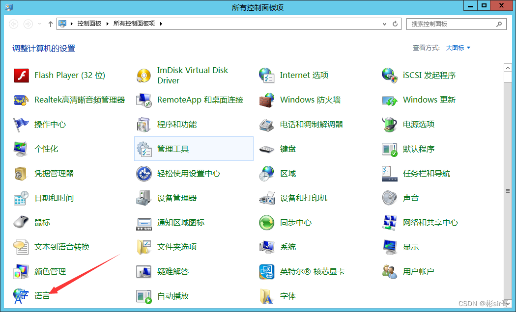
Task: Open the 语言 language icon
Action: (x=22, y=296)
